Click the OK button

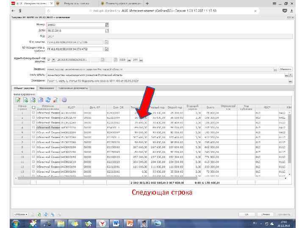247,214
